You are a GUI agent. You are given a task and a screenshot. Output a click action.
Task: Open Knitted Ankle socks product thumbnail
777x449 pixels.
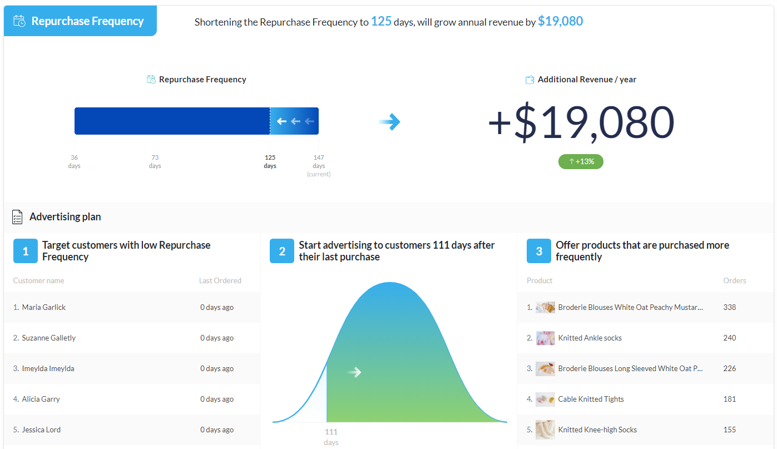[x=545, y=338]
